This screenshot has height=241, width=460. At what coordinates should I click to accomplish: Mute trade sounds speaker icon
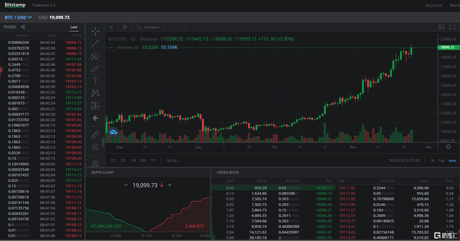23,27
